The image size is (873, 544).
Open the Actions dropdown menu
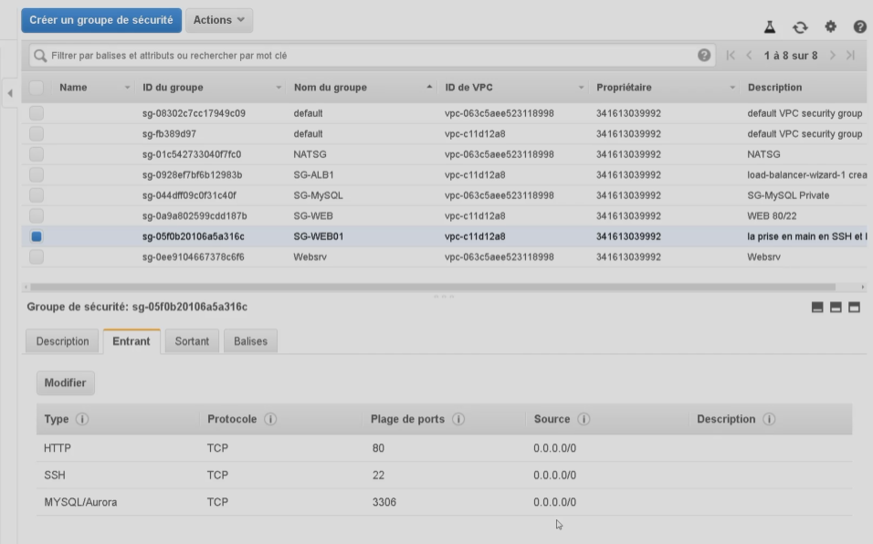219,20
